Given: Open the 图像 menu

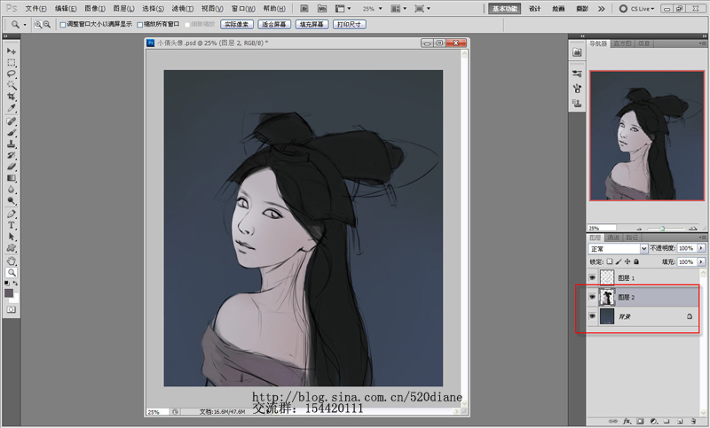Looking at the screenshot, I should [95, 8].
